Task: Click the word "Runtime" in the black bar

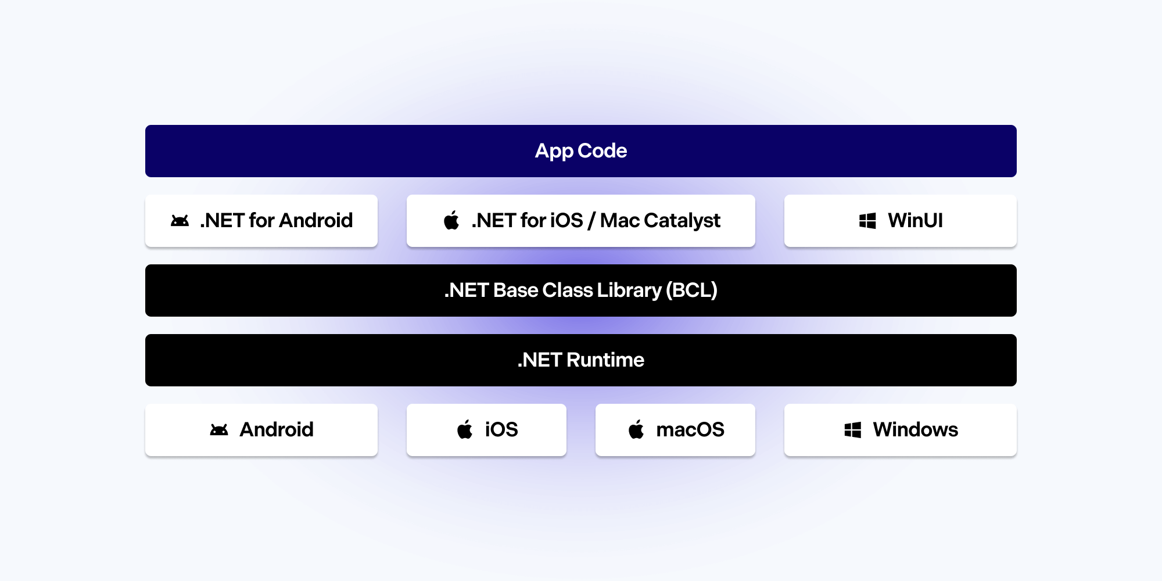Action: 605,360
